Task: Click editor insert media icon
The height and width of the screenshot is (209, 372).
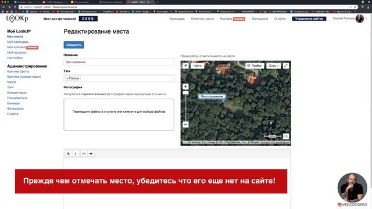Action: coord(91,153)
